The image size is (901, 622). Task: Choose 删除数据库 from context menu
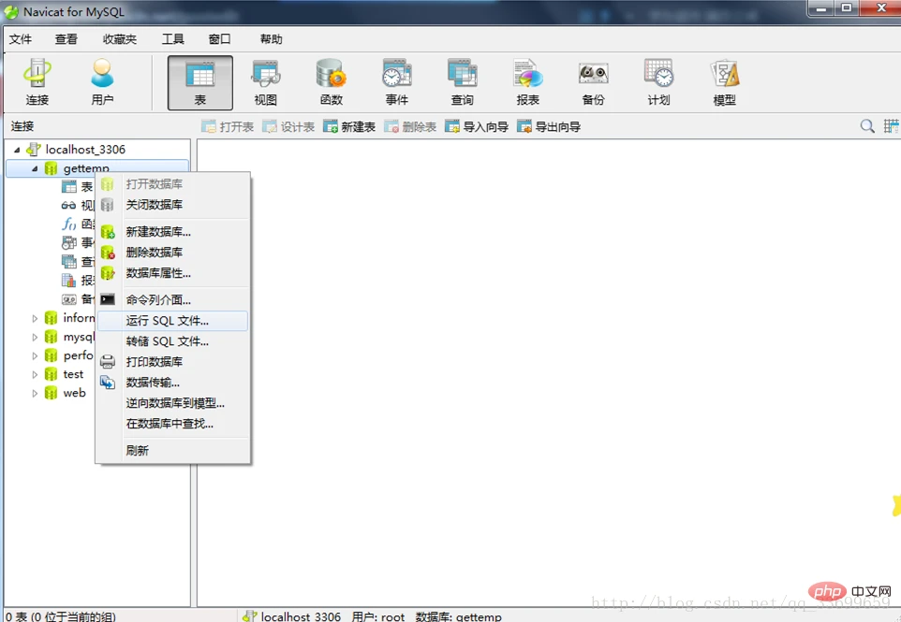[x=172, y=253]
